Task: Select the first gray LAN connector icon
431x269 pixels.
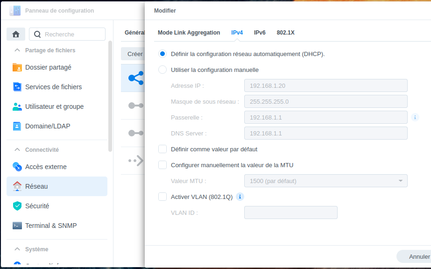Action: click(x=136, y=106)
